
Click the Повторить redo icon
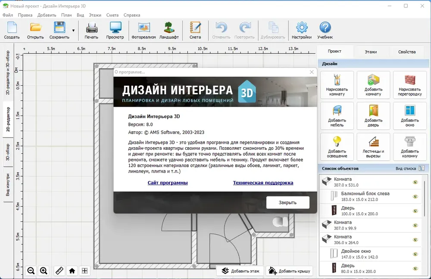(245, 31)
